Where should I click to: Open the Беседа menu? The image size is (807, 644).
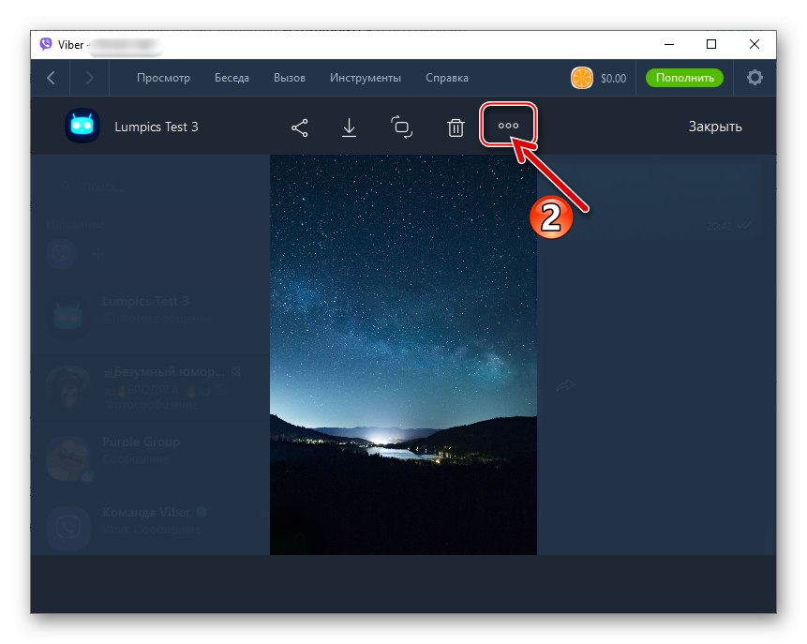click(232, 78)
